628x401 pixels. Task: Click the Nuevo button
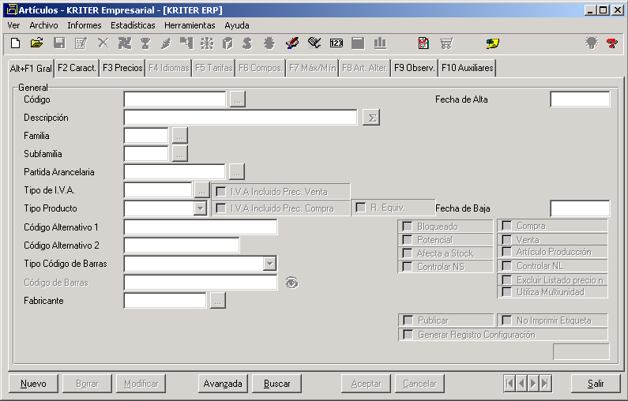[x=33, y=384]
